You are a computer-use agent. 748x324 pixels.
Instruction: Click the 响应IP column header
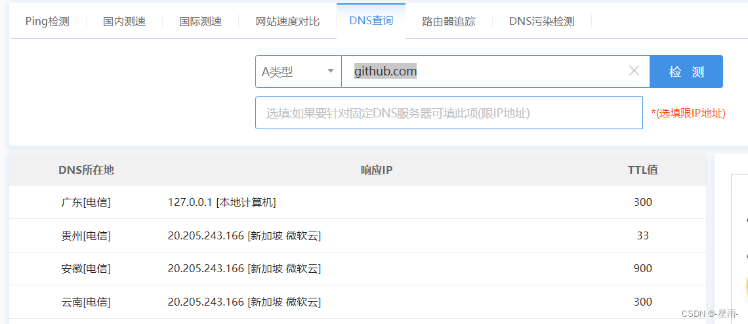click(377, 170)
